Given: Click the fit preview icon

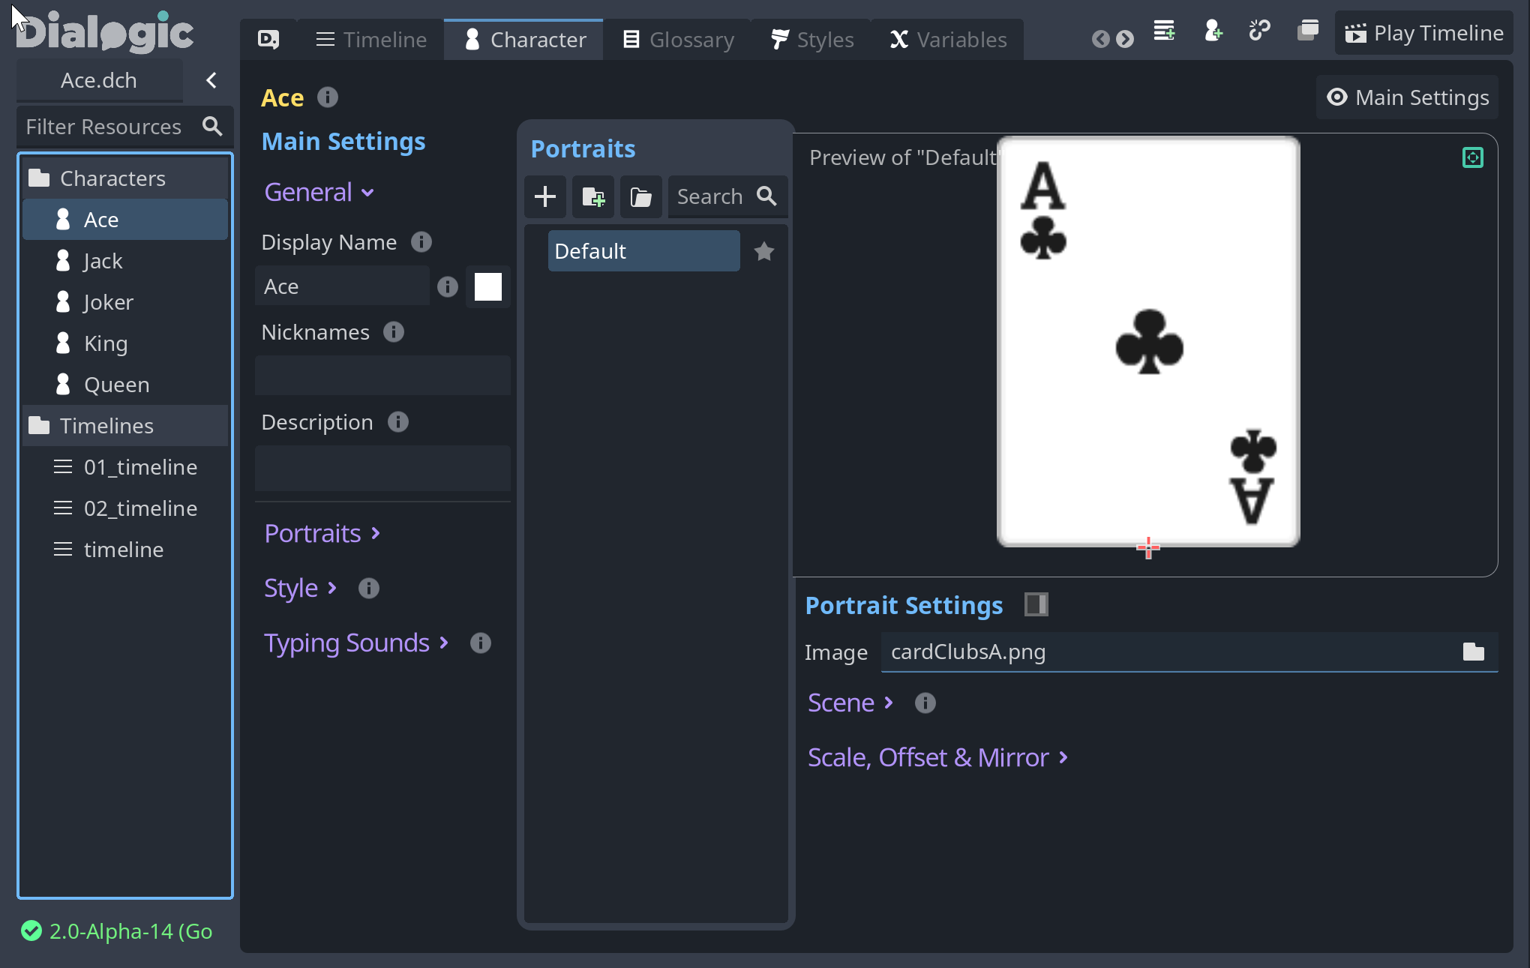Looking at the screenshot, I should click(x=1473, y=157).
